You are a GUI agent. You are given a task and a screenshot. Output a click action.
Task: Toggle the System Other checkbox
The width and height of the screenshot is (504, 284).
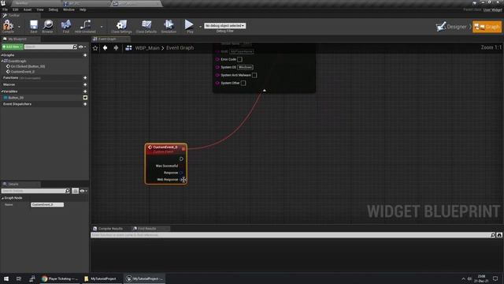[243, 83]
